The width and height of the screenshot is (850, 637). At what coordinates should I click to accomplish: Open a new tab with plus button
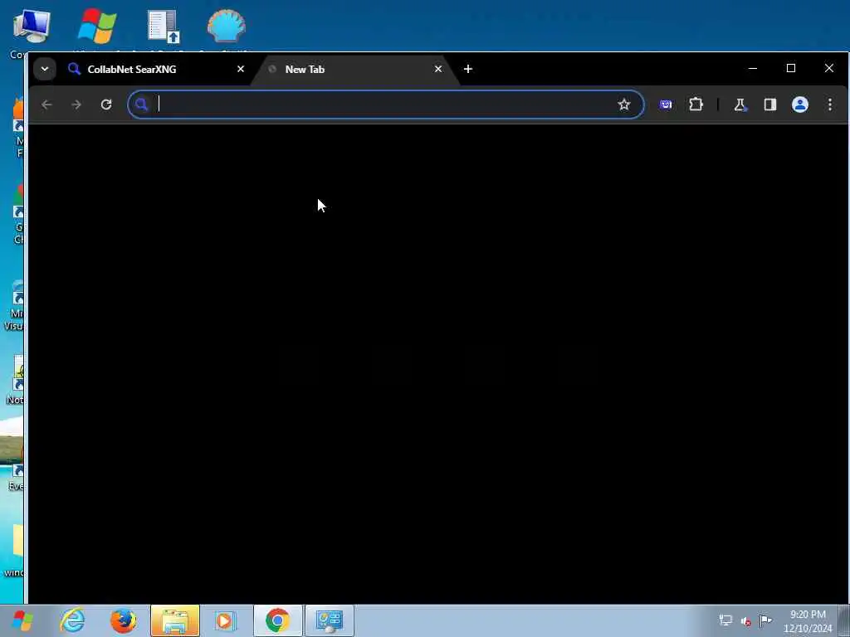click(468, 69)
